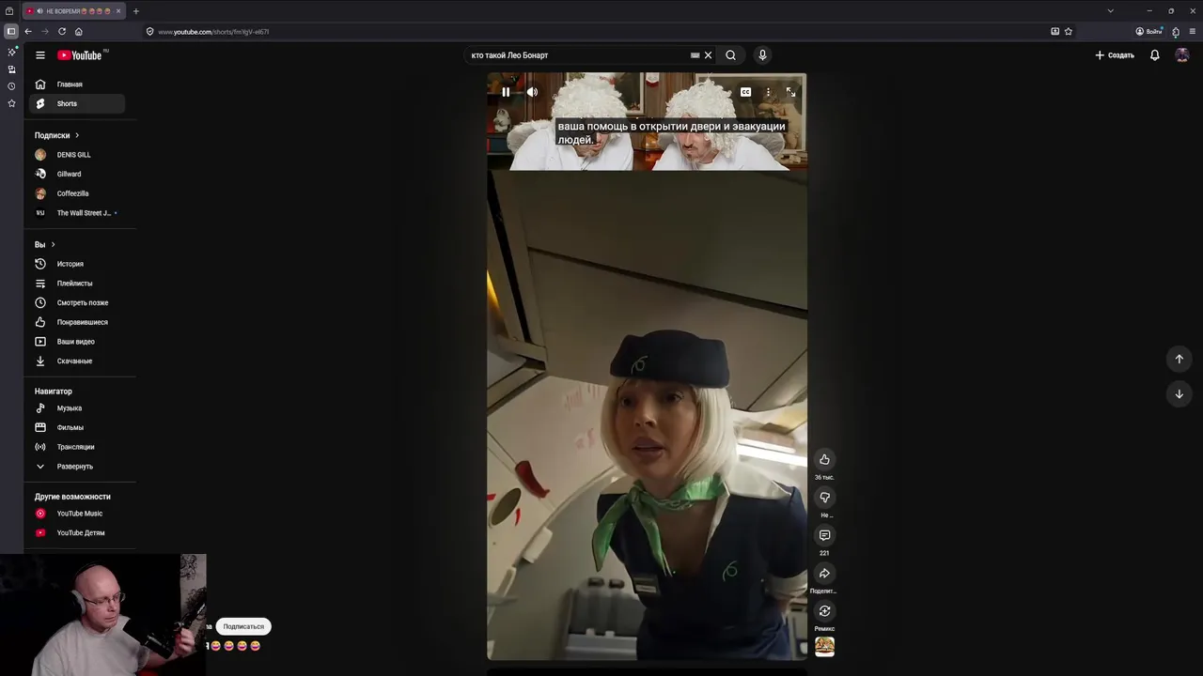Dislike this Short
The image size is (1203, 676).
[x=824, y=498]
